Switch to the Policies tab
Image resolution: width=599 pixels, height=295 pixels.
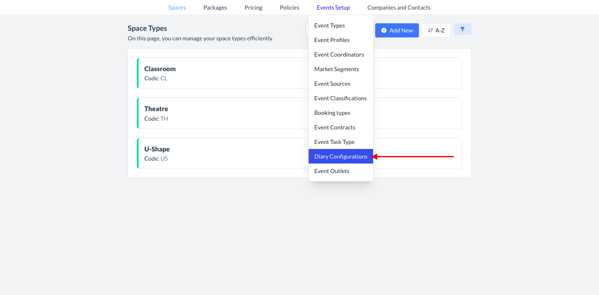pyautogui.click(x=290, y=7)
